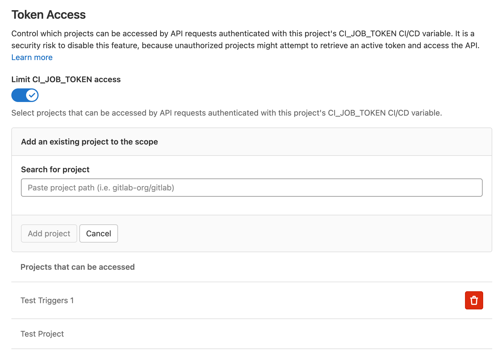Click the Add project button

click(x=49, y=233)
